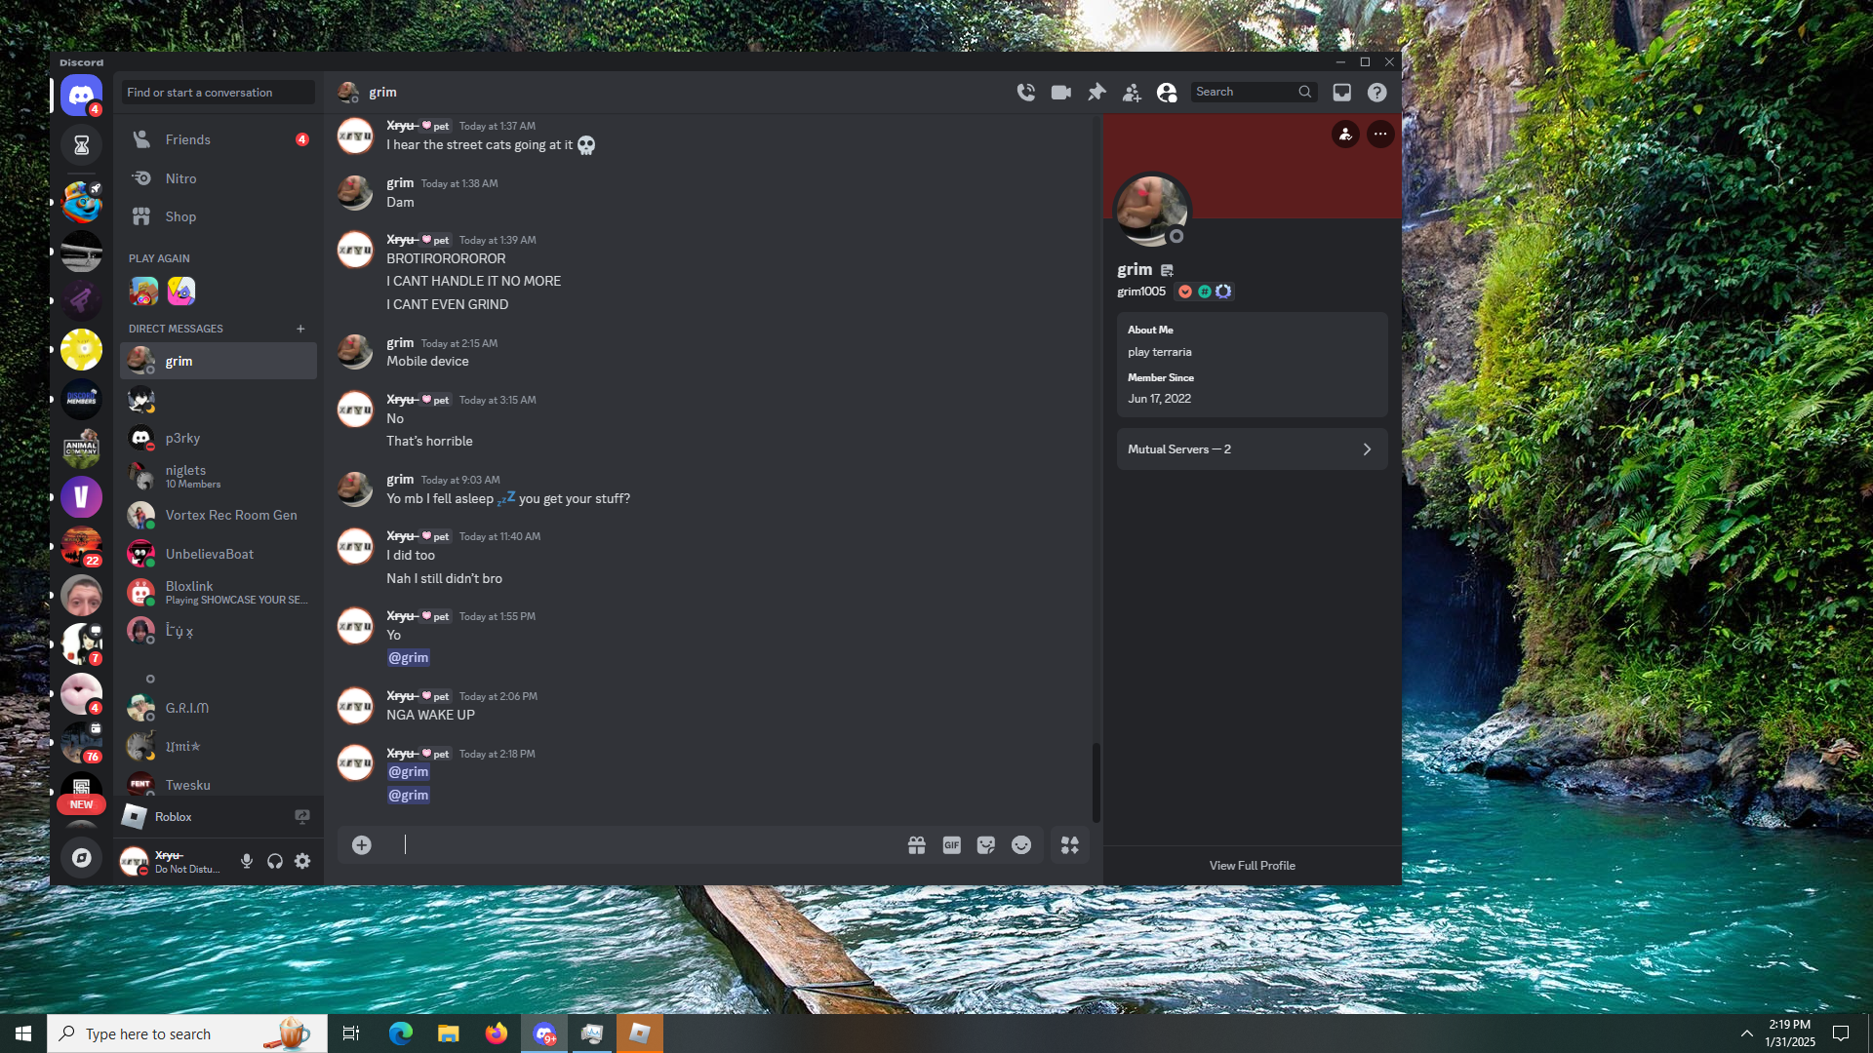1873x1053 pixels.
Task: Open the Friends tab
Action: (219, 139)
